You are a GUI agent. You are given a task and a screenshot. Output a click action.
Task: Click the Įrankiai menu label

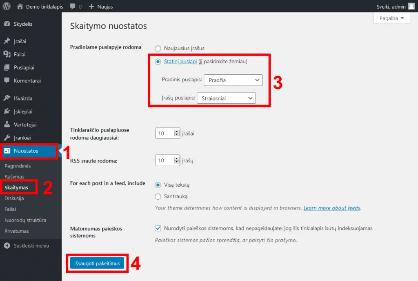click(22, 138)
